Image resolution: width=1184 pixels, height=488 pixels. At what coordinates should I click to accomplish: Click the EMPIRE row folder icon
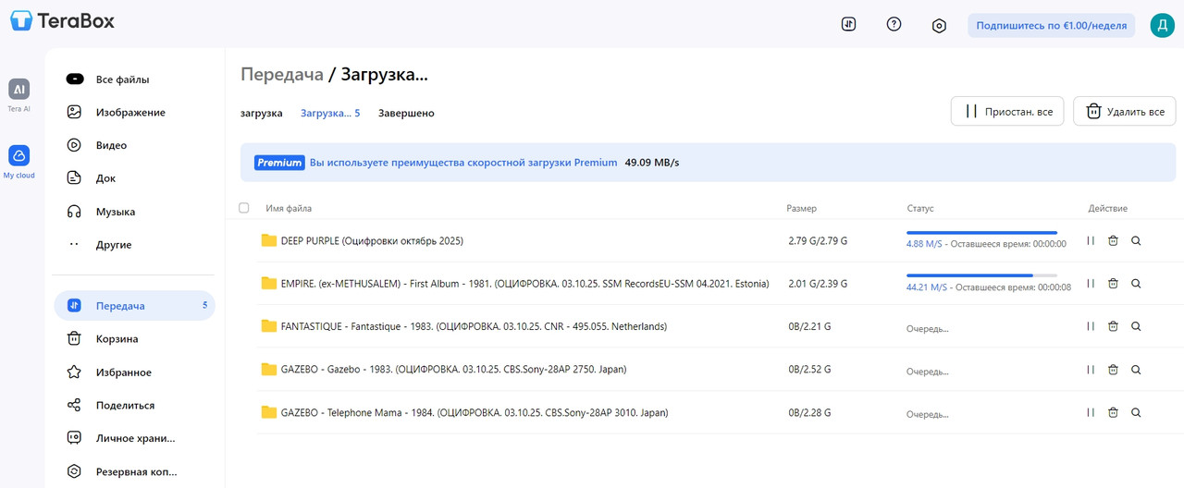coord(269,284)
